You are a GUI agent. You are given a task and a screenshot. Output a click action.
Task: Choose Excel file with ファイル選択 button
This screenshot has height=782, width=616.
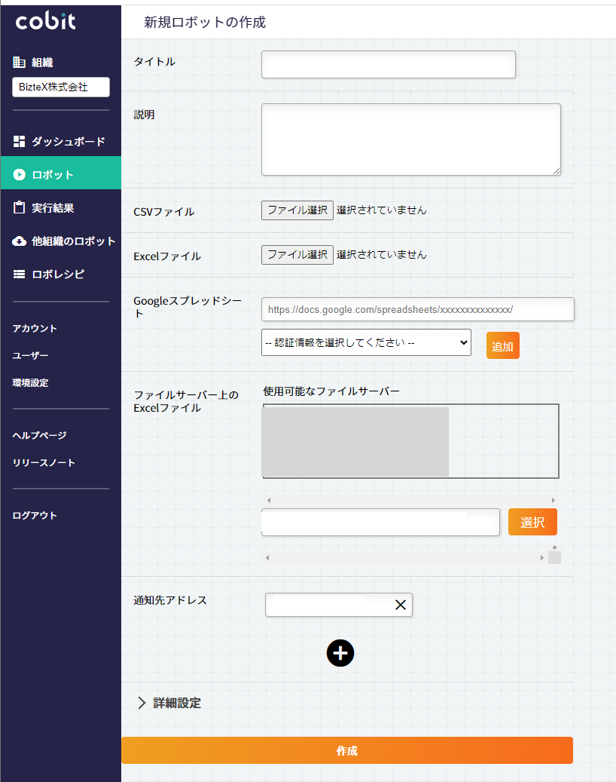coord(297,255)
